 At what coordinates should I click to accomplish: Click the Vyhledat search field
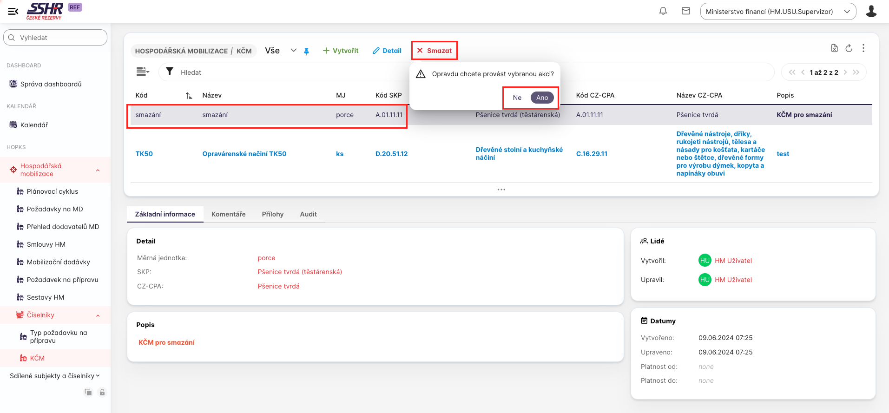click(x=56, y=38)
